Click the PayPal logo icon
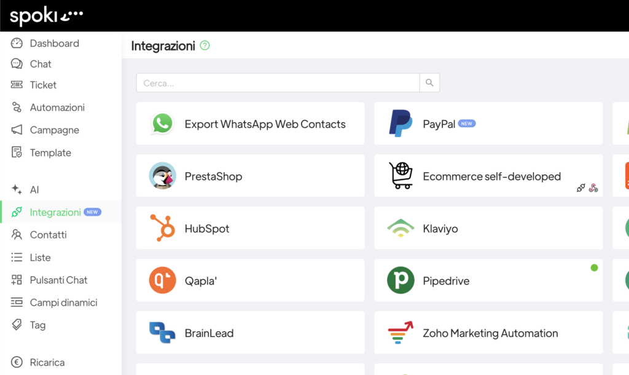This screenshot has height=375, width=629. click(400, 124)
